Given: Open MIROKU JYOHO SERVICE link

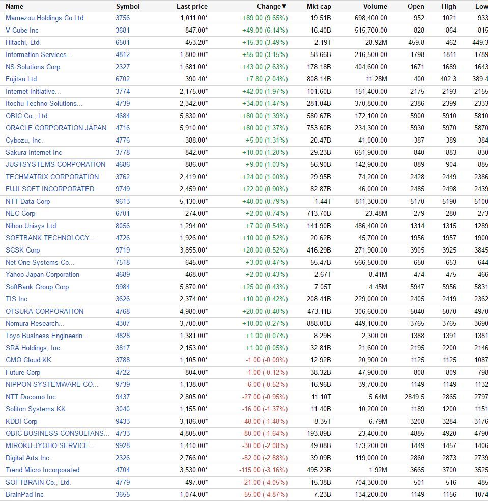Looking at the screenshot, I should coord(50,445).
